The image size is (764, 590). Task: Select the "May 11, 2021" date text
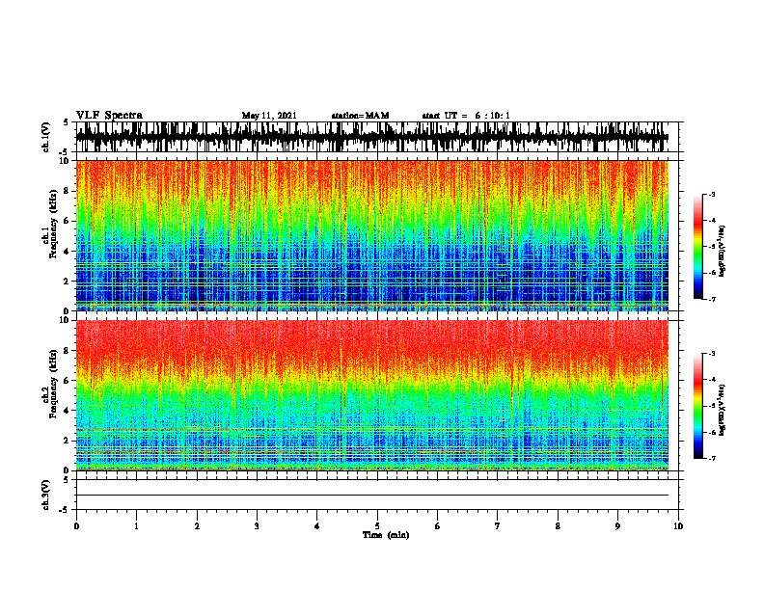click(x=269, y=116)
